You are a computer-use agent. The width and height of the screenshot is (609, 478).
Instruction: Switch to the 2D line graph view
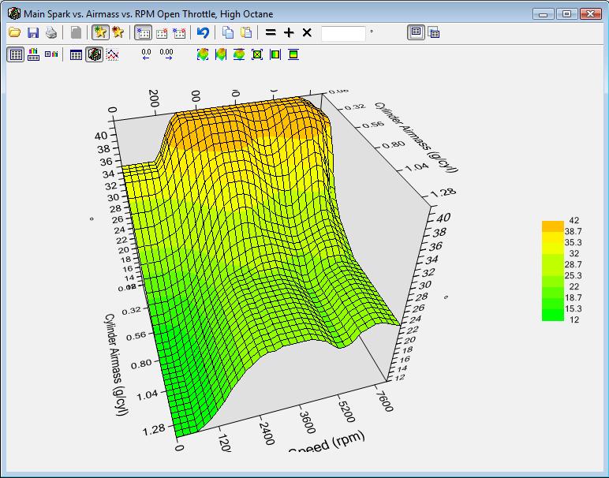tap(113, 54)
